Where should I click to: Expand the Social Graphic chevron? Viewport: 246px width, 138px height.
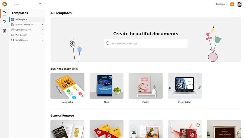(x=42, y=40)
